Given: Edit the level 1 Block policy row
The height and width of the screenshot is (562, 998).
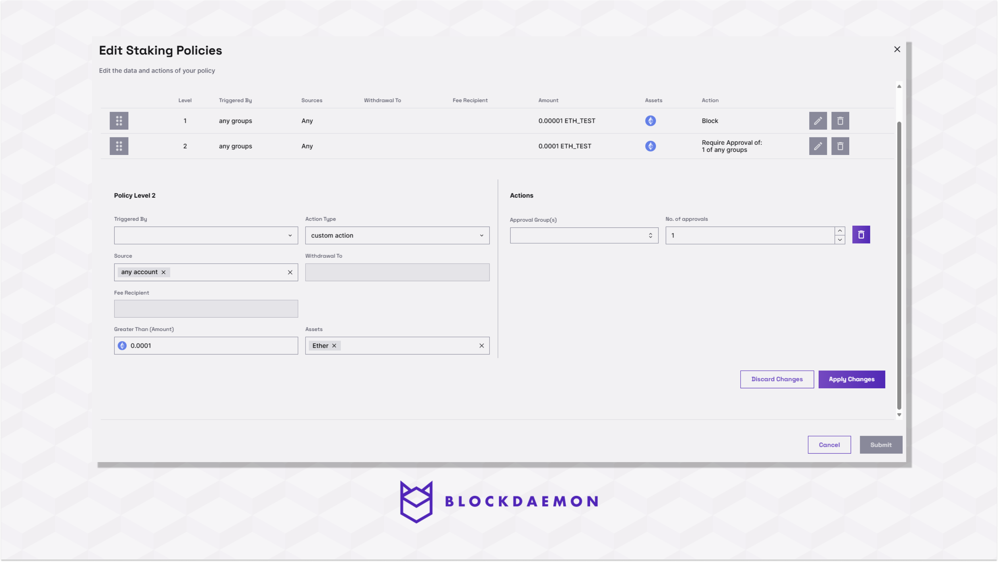Looking at the screenshot, I should coord(817,121).
